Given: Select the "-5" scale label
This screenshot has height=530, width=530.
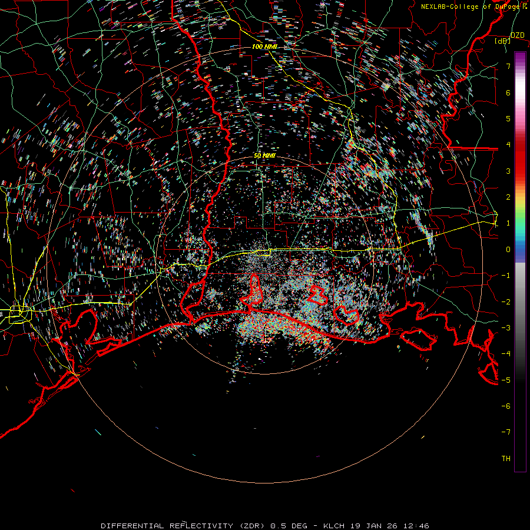Looking at the screenshot, I should click(506, 380).
